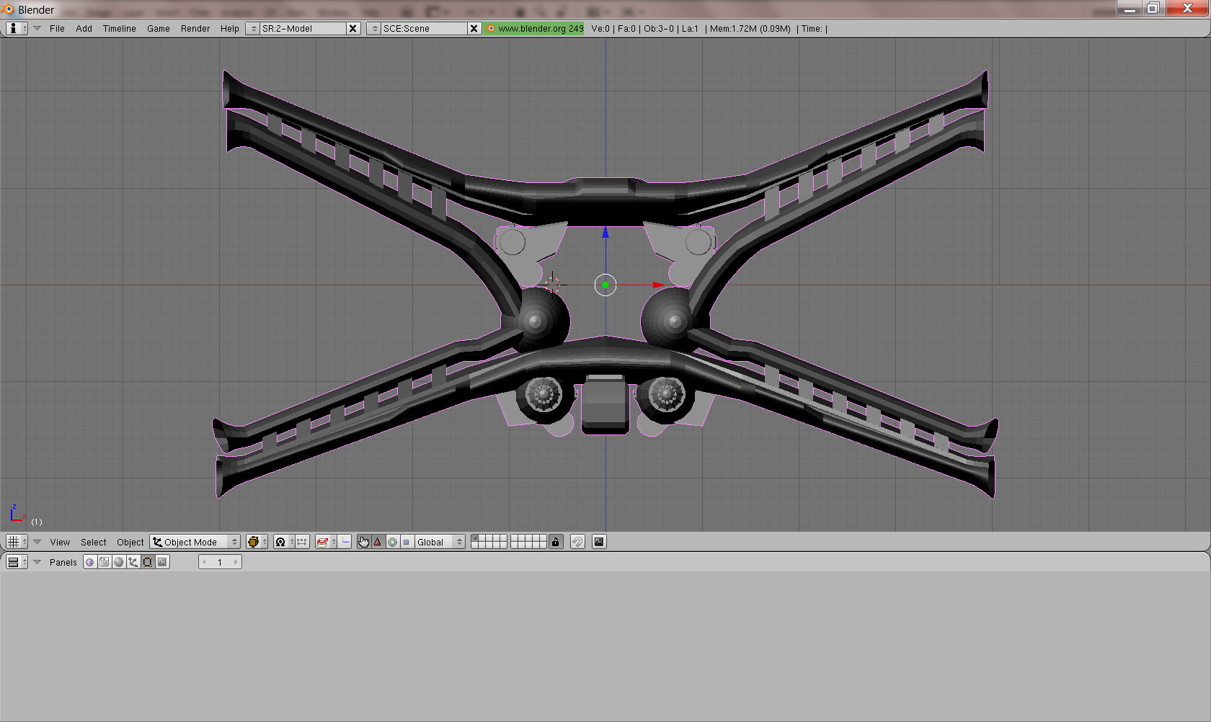Viewport: 1211px width, 722px height.
Task: Switch to the Object context buttons icon
Action: click(x=133, y=562)
